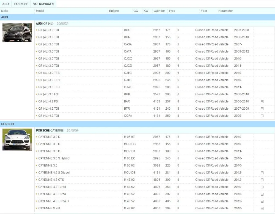
Task: Open the CAYENNE 4.8 GTS model
Action: (x=51, y=180)
